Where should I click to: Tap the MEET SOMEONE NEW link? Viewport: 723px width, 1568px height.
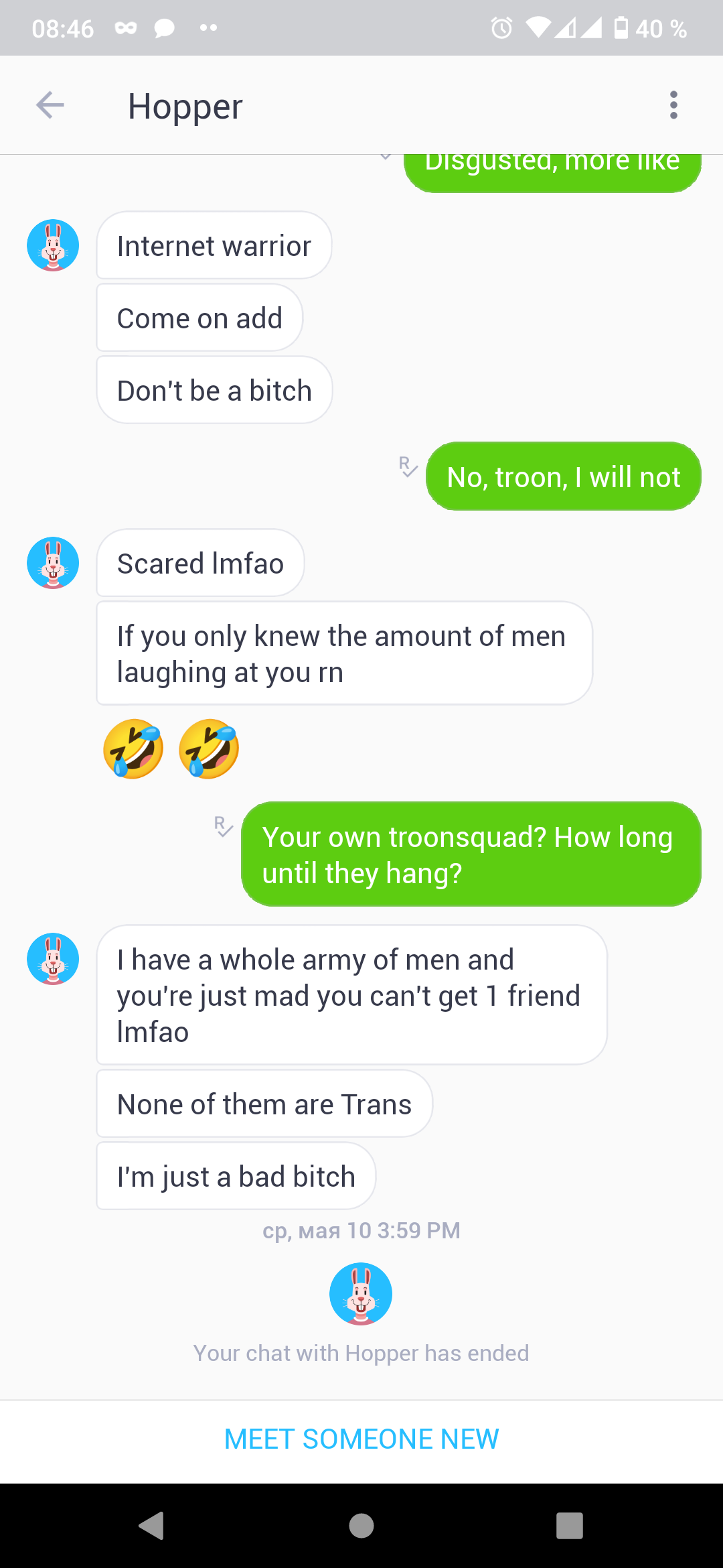[361, 1439]
